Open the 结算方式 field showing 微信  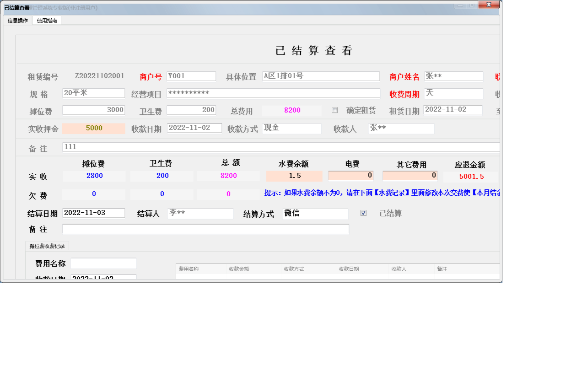(315, 214)
